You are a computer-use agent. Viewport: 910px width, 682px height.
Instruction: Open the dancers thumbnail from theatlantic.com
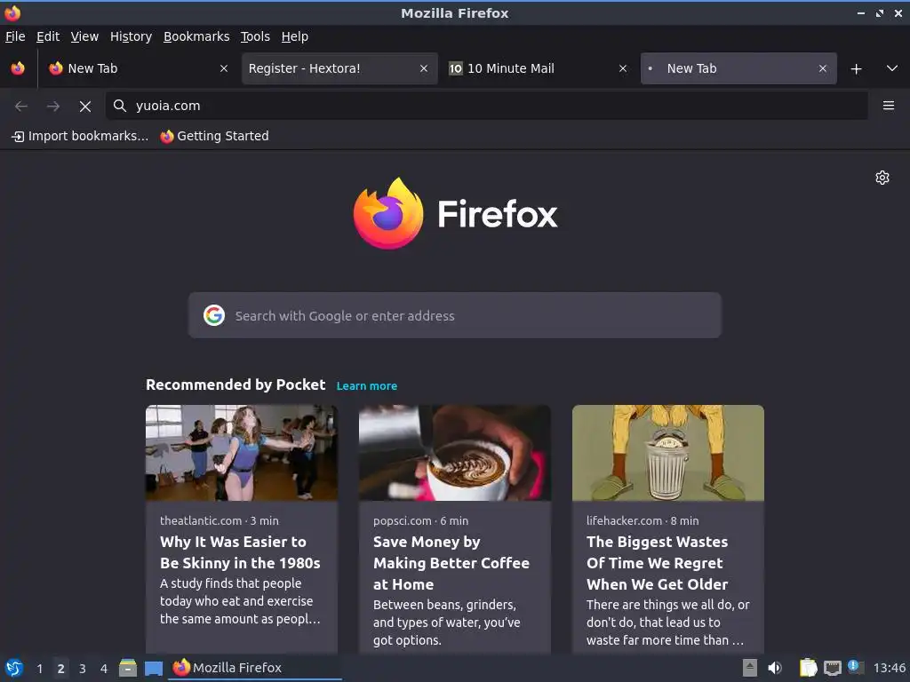pos(242,453)
